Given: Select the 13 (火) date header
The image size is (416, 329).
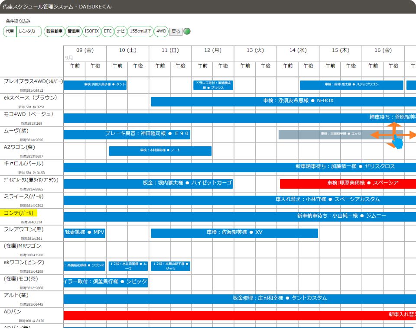Looking at the screenshot, I should (x=255, y=50).
